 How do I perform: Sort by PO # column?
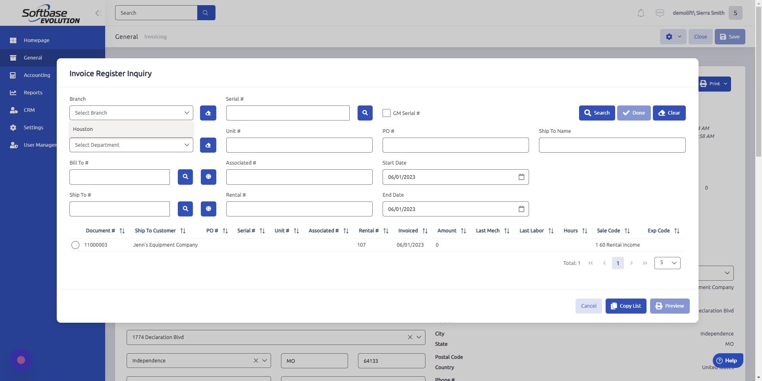225,231
